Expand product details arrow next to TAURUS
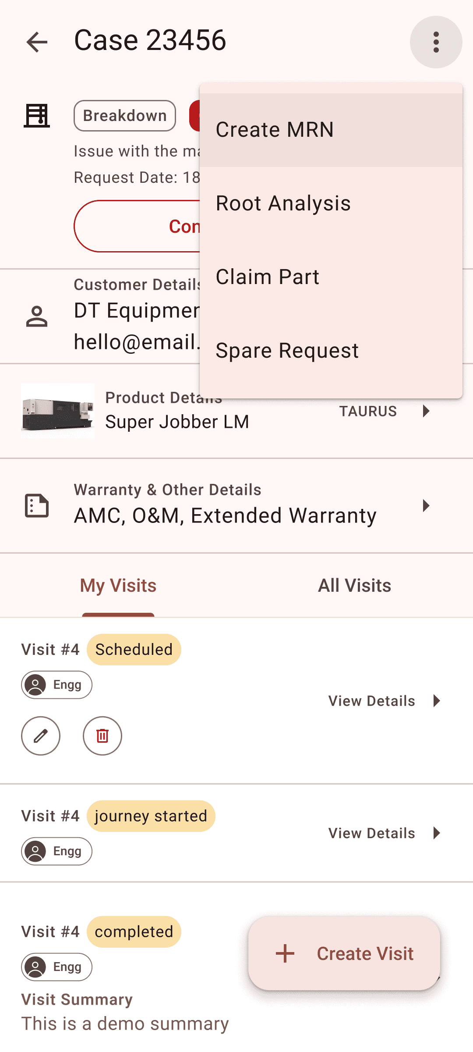The width and height of the screenshot is (473, 1052). point(426,411)
